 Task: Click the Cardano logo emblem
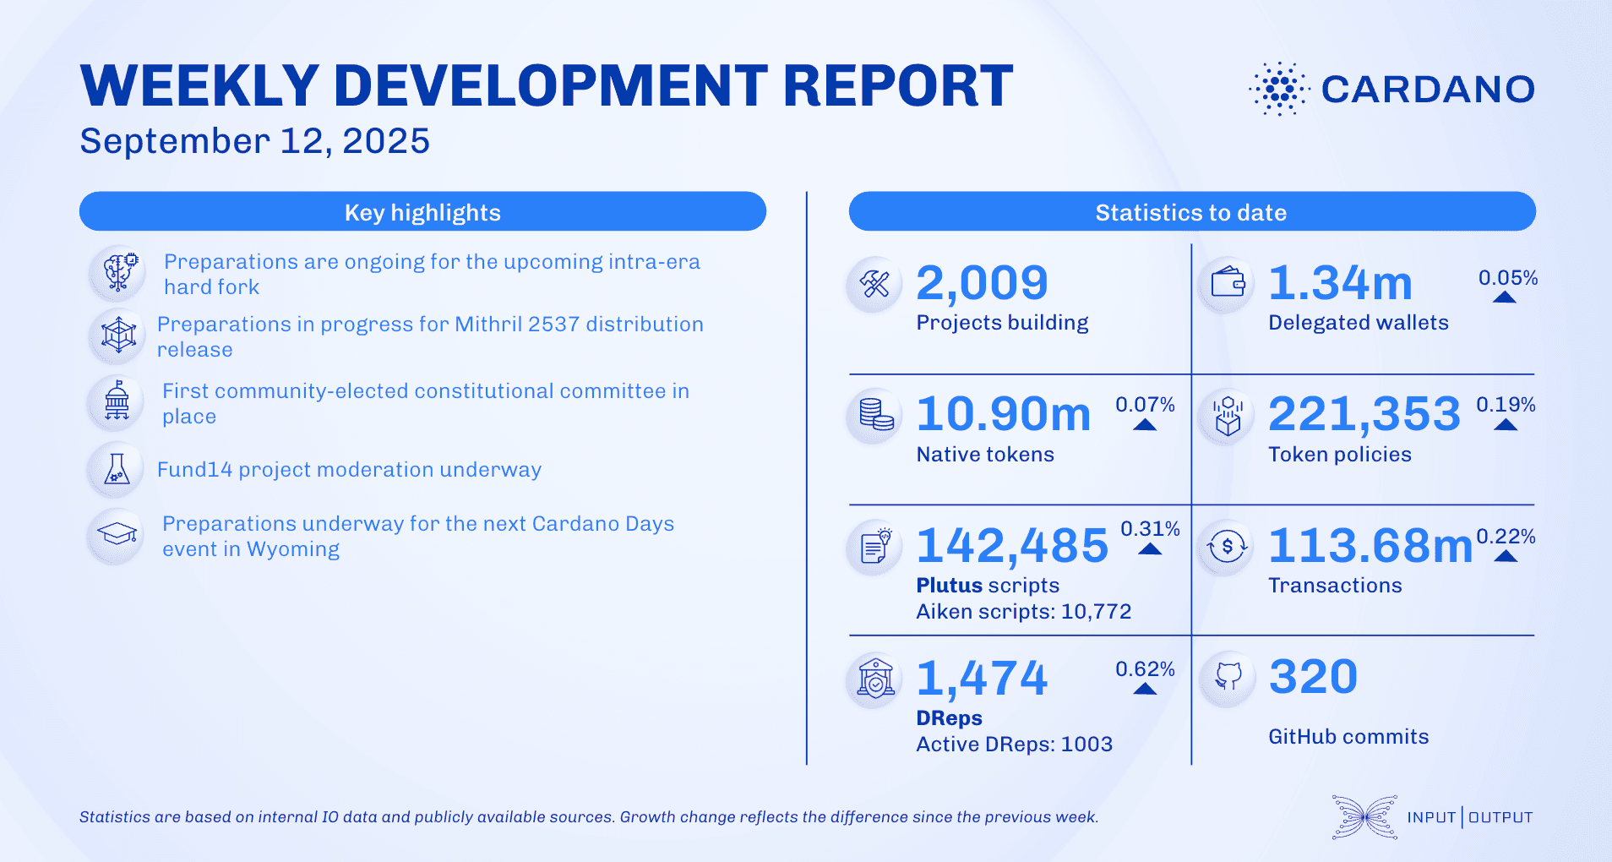[1279, 89]
